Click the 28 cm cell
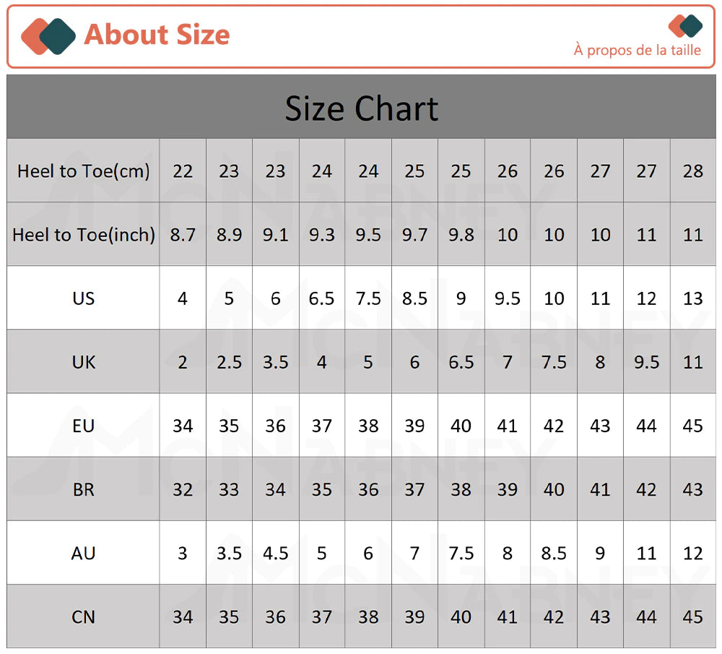The image size is (722, 654). point(693,171)
